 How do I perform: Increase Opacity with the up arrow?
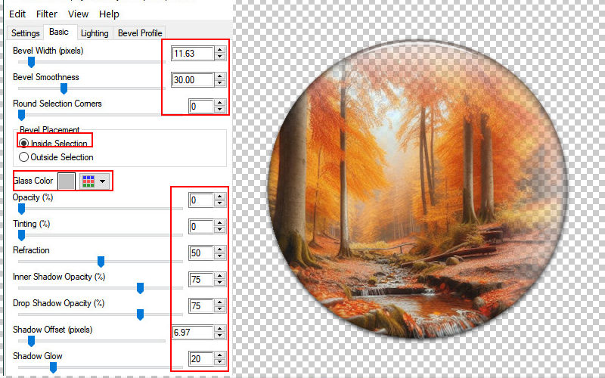(x=219, y=197)
